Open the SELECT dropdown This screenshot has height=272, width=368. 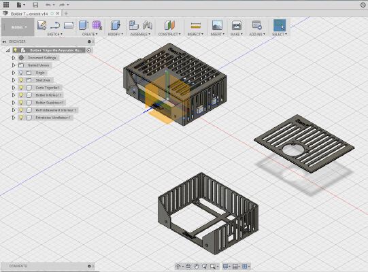[280, 34]
